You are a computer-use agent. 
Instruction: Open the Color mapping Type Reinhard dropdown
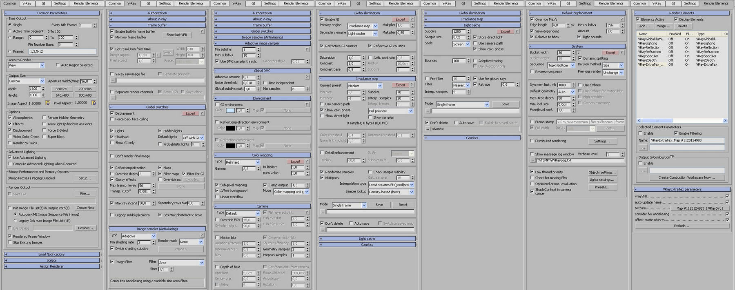point(243,162)
